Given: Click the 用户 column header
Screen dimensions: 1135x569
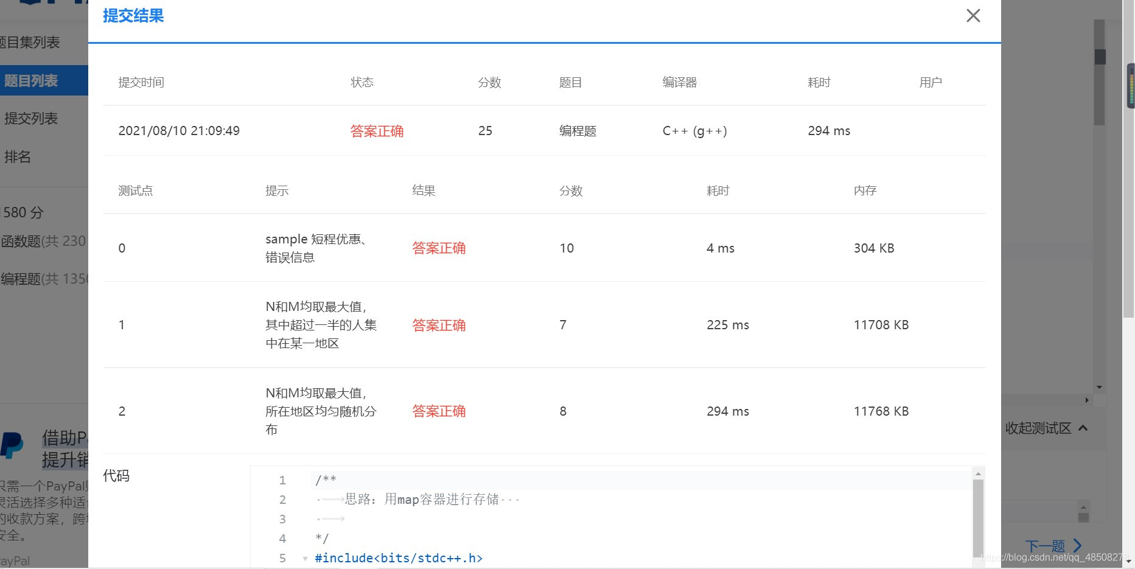Looking at the screenshot, I should (x=931, y=82).
